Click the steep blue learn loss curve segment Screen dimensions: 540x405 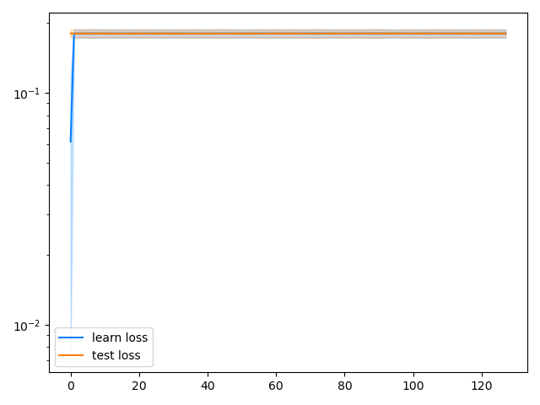tap(72, 89)
